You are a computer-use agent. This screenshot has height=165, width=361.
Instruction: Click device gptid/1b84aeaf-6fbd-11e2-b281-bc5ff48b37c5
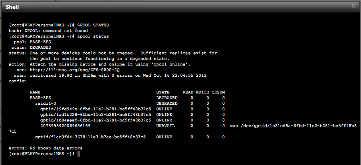(x=95, y=120)
